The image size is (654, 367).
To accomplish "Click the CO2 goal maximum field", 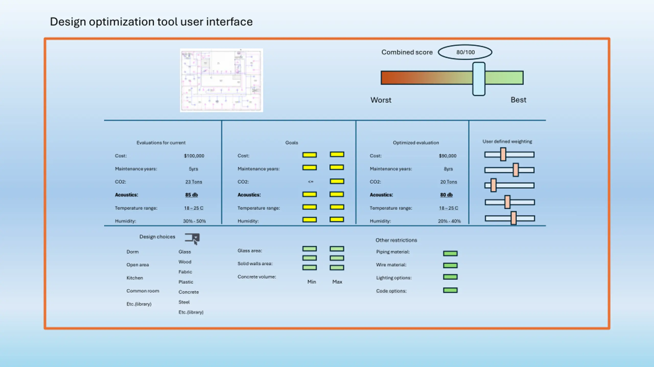I will pos(337,181).
